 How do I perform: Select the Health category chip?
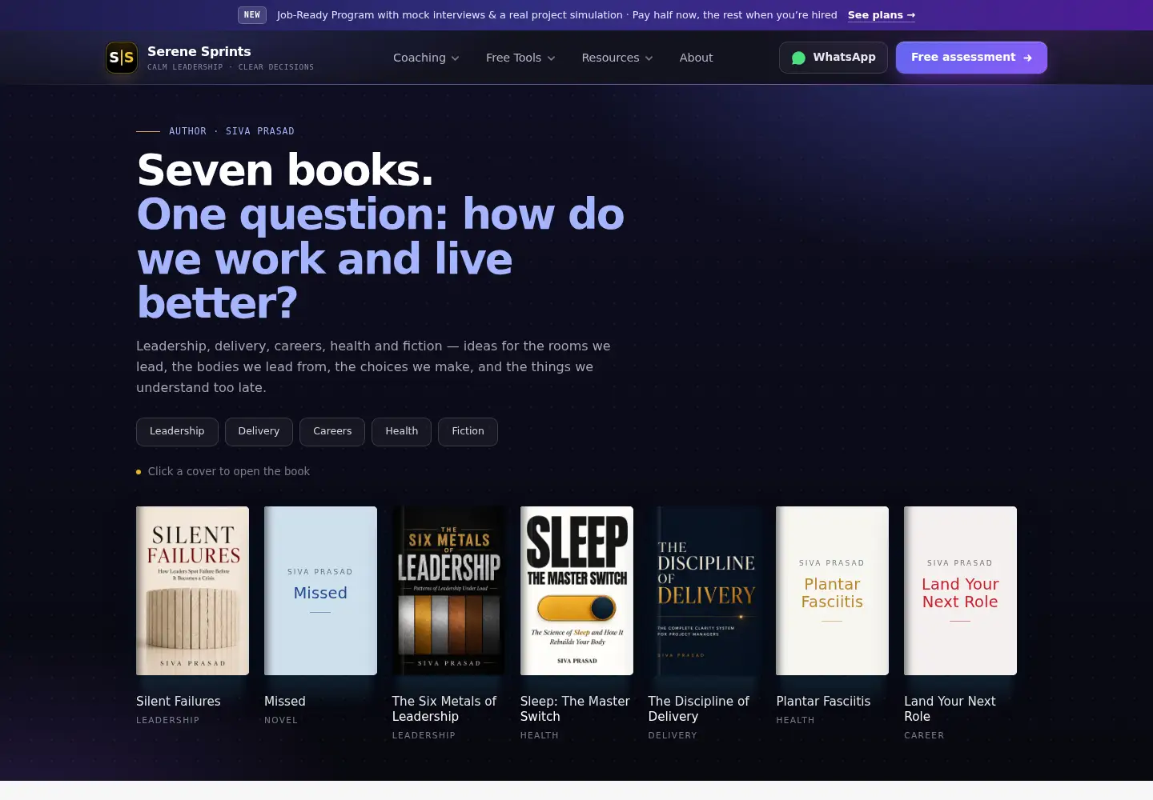click(401, 431)
